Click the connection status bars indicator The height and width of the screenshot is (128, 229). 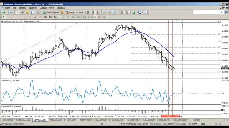(203, 124)
